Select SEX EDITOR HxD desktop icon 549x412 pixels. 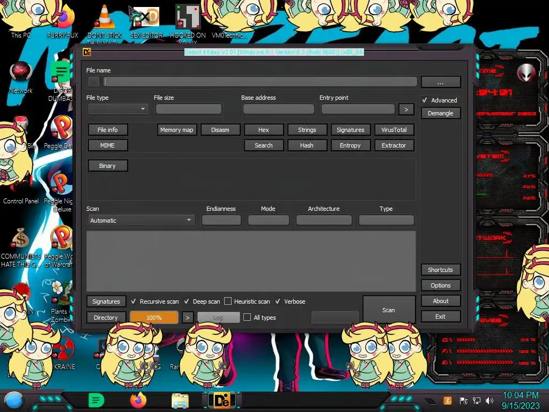point(146,21)
